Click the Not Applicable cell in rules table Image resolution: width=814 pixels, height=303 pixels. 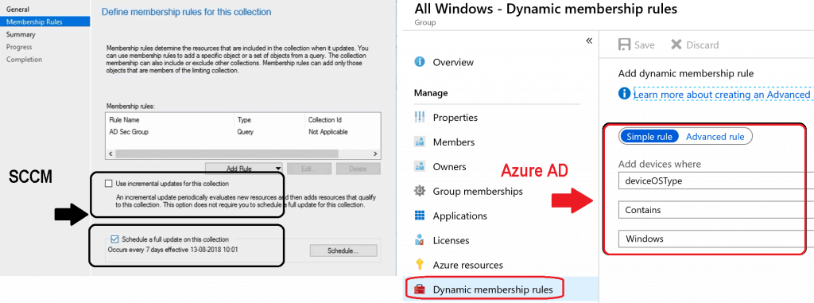[328, 132]
